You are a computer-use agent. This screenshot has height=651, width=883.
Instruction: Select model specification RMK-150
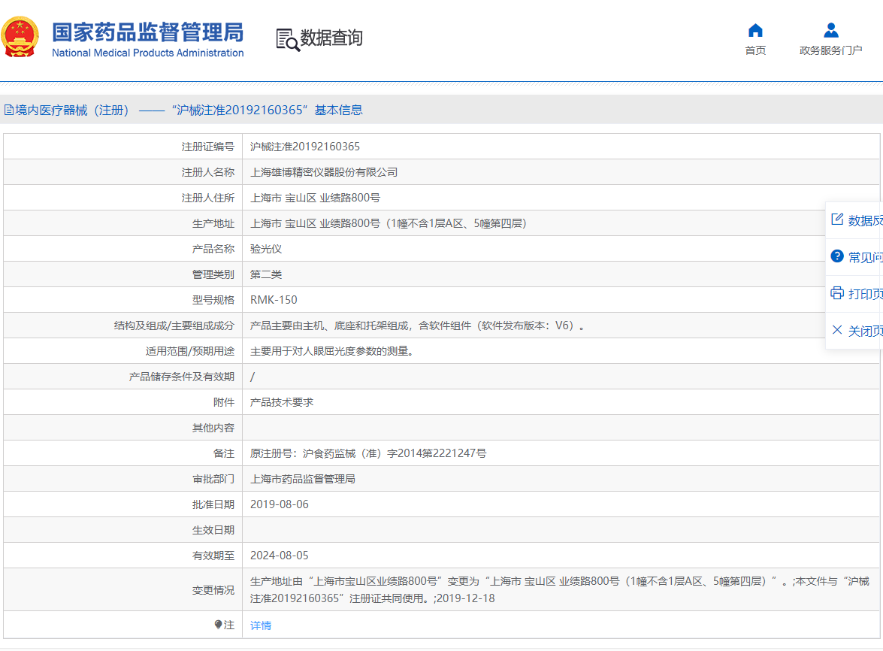click(x=274, y=300)
